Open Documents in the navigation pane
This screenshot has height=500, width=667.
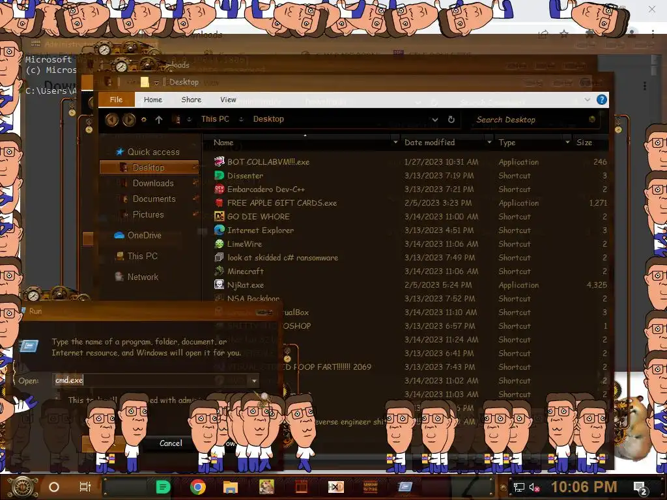coord(154,199)
